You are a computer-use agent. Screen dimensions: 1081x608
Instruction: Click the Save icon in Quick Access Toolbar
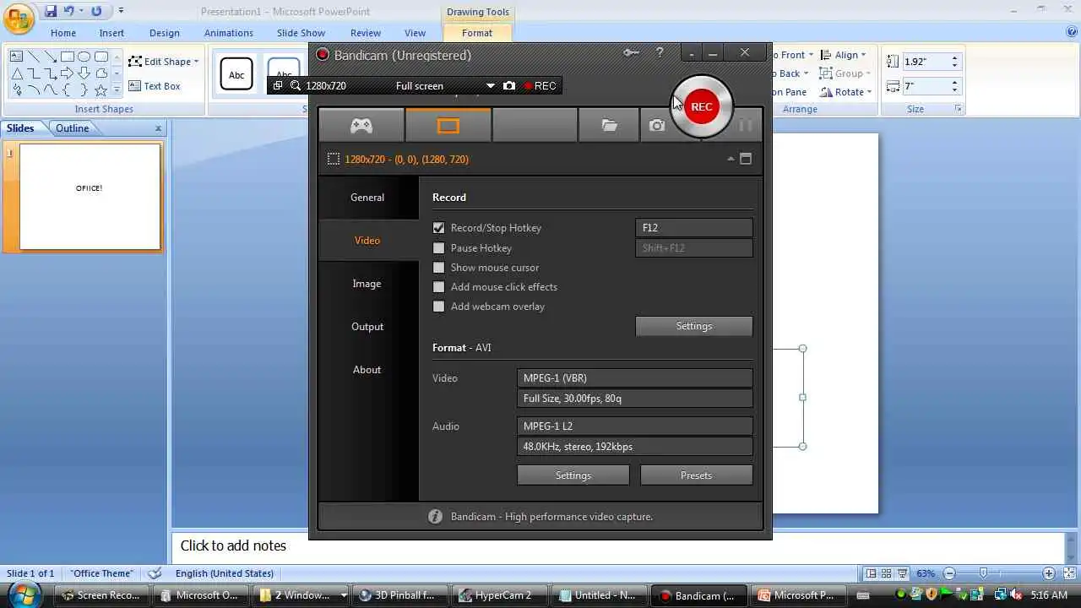pyautogui.click(x=51, y=11)
